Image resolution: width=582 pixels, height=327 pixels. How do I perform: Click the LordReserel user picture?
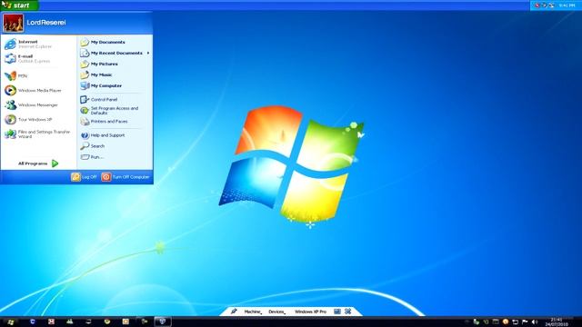click(x=14, y=23)
